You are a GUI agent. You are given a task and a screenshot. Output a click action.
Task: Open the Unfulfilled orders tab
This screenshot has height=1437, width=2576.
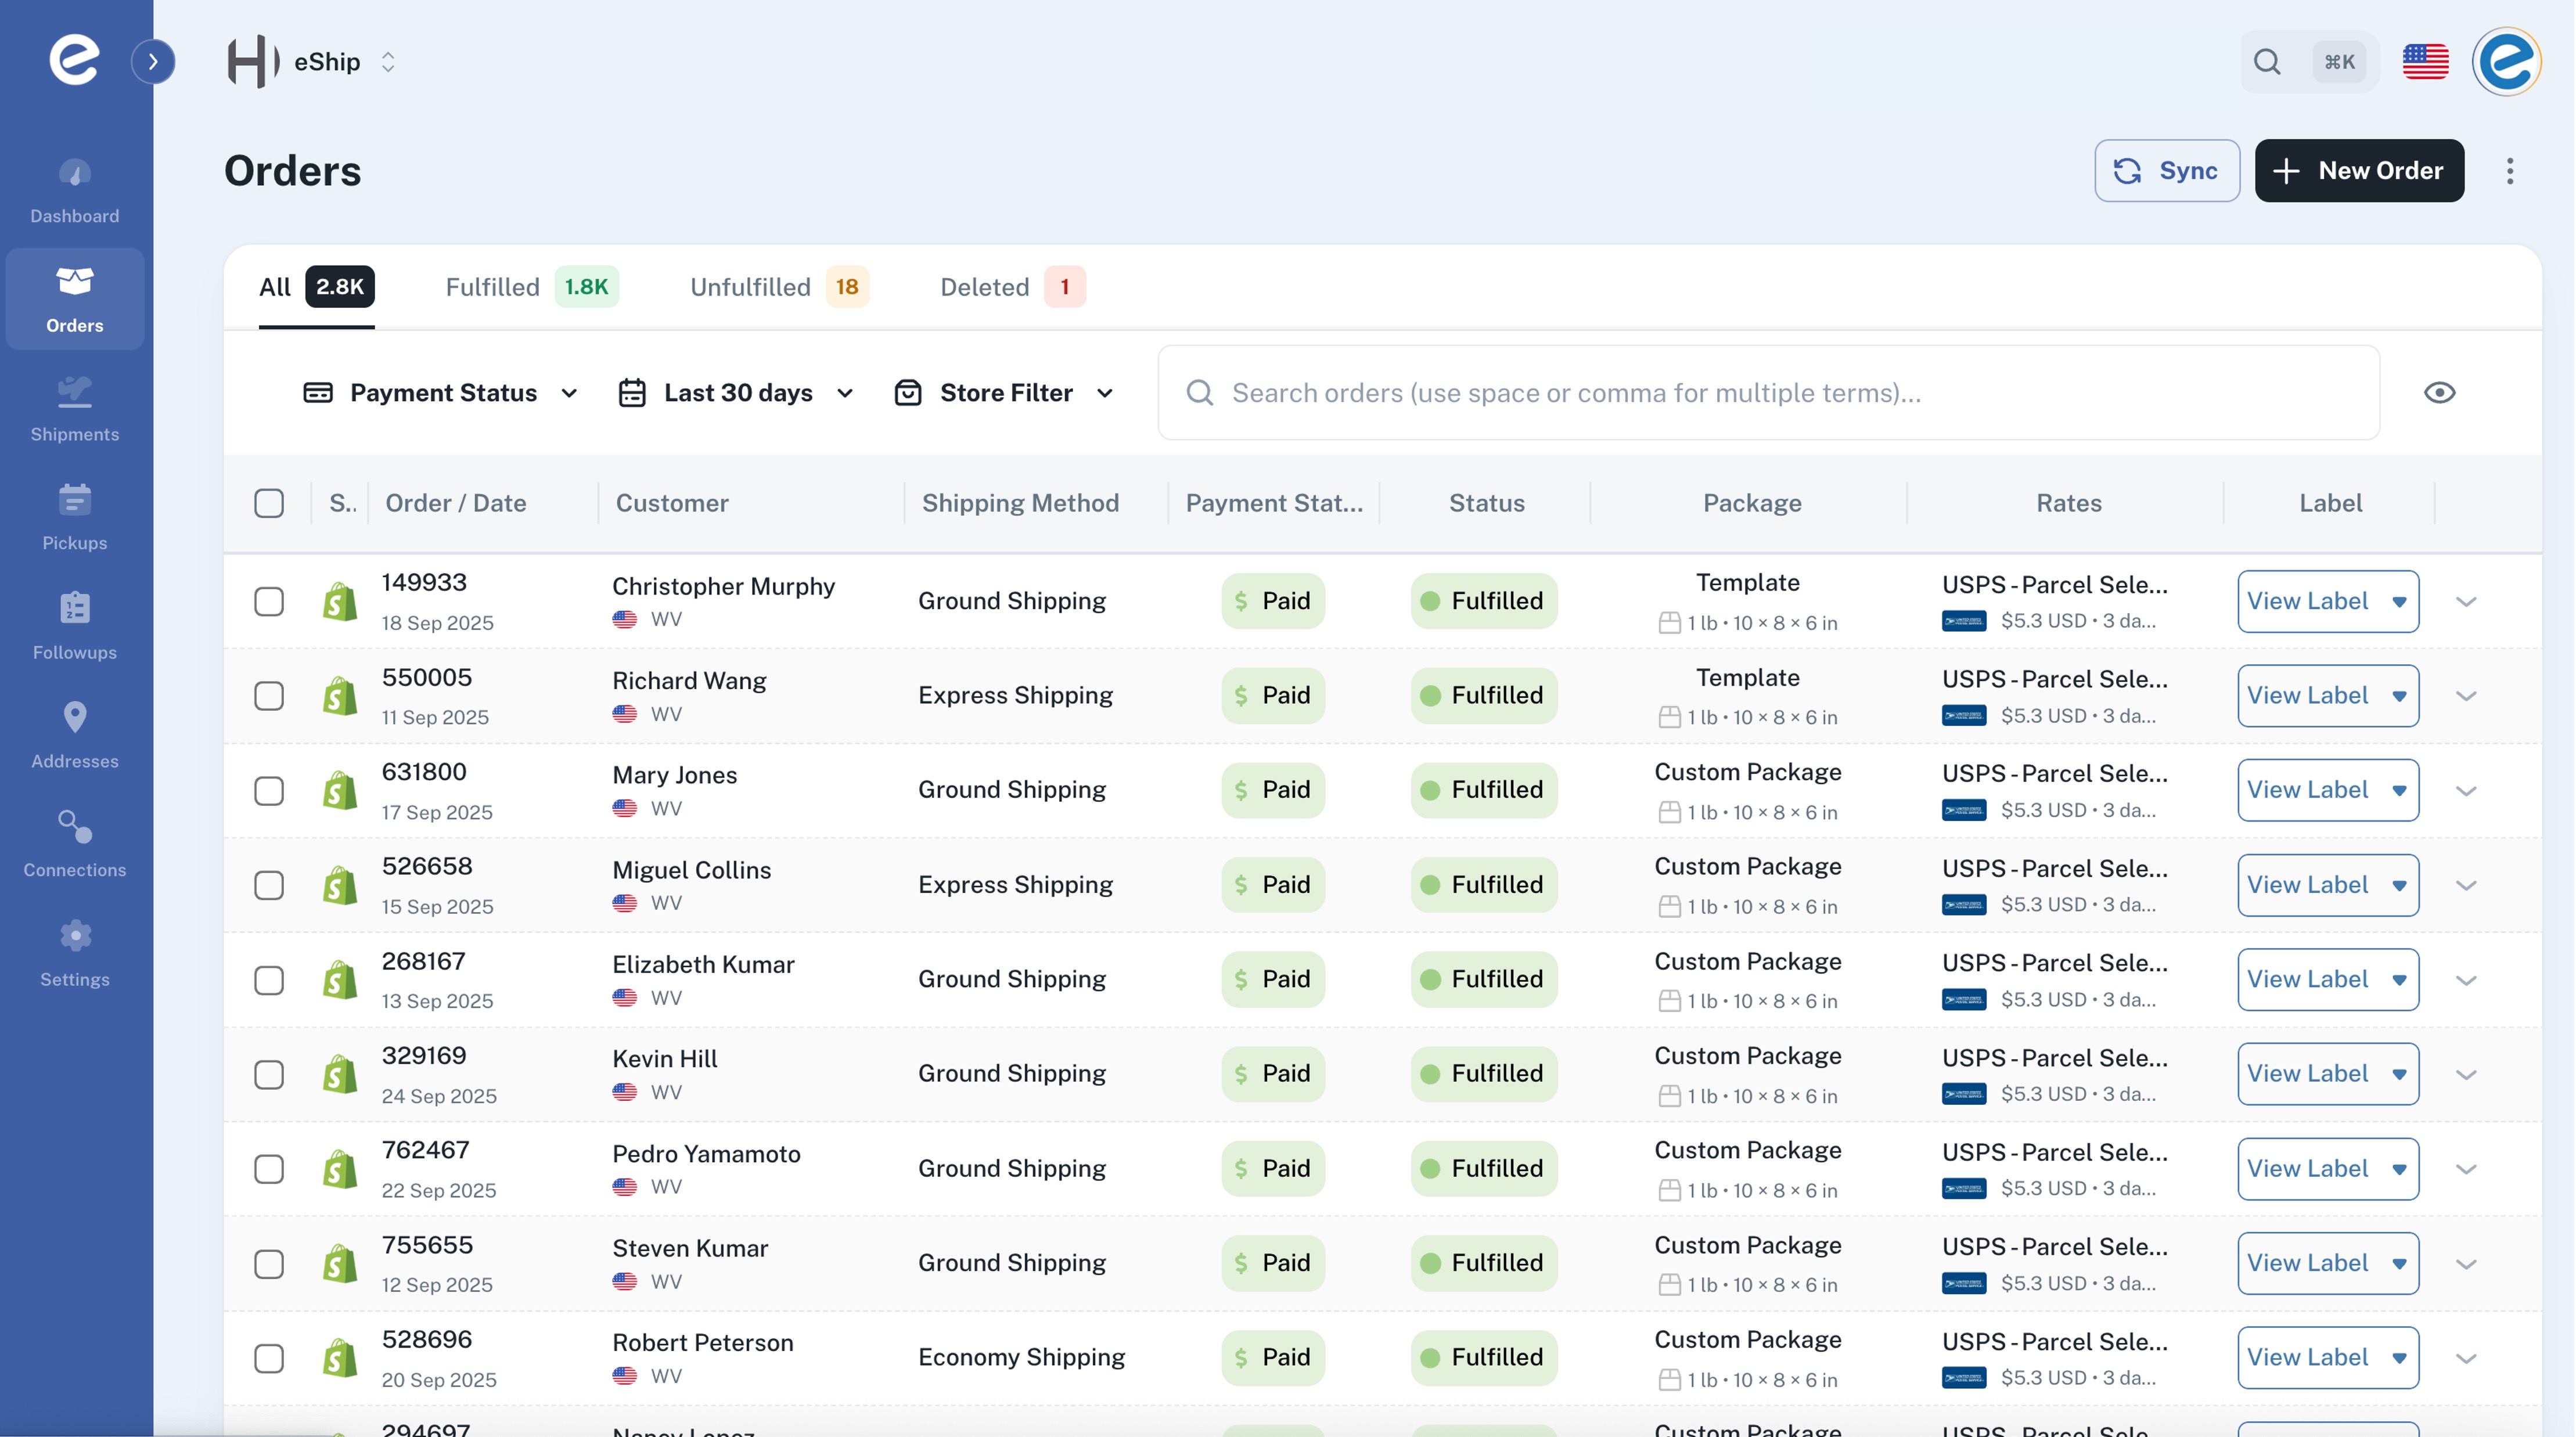pyautogui.click(x=750, y=287)
